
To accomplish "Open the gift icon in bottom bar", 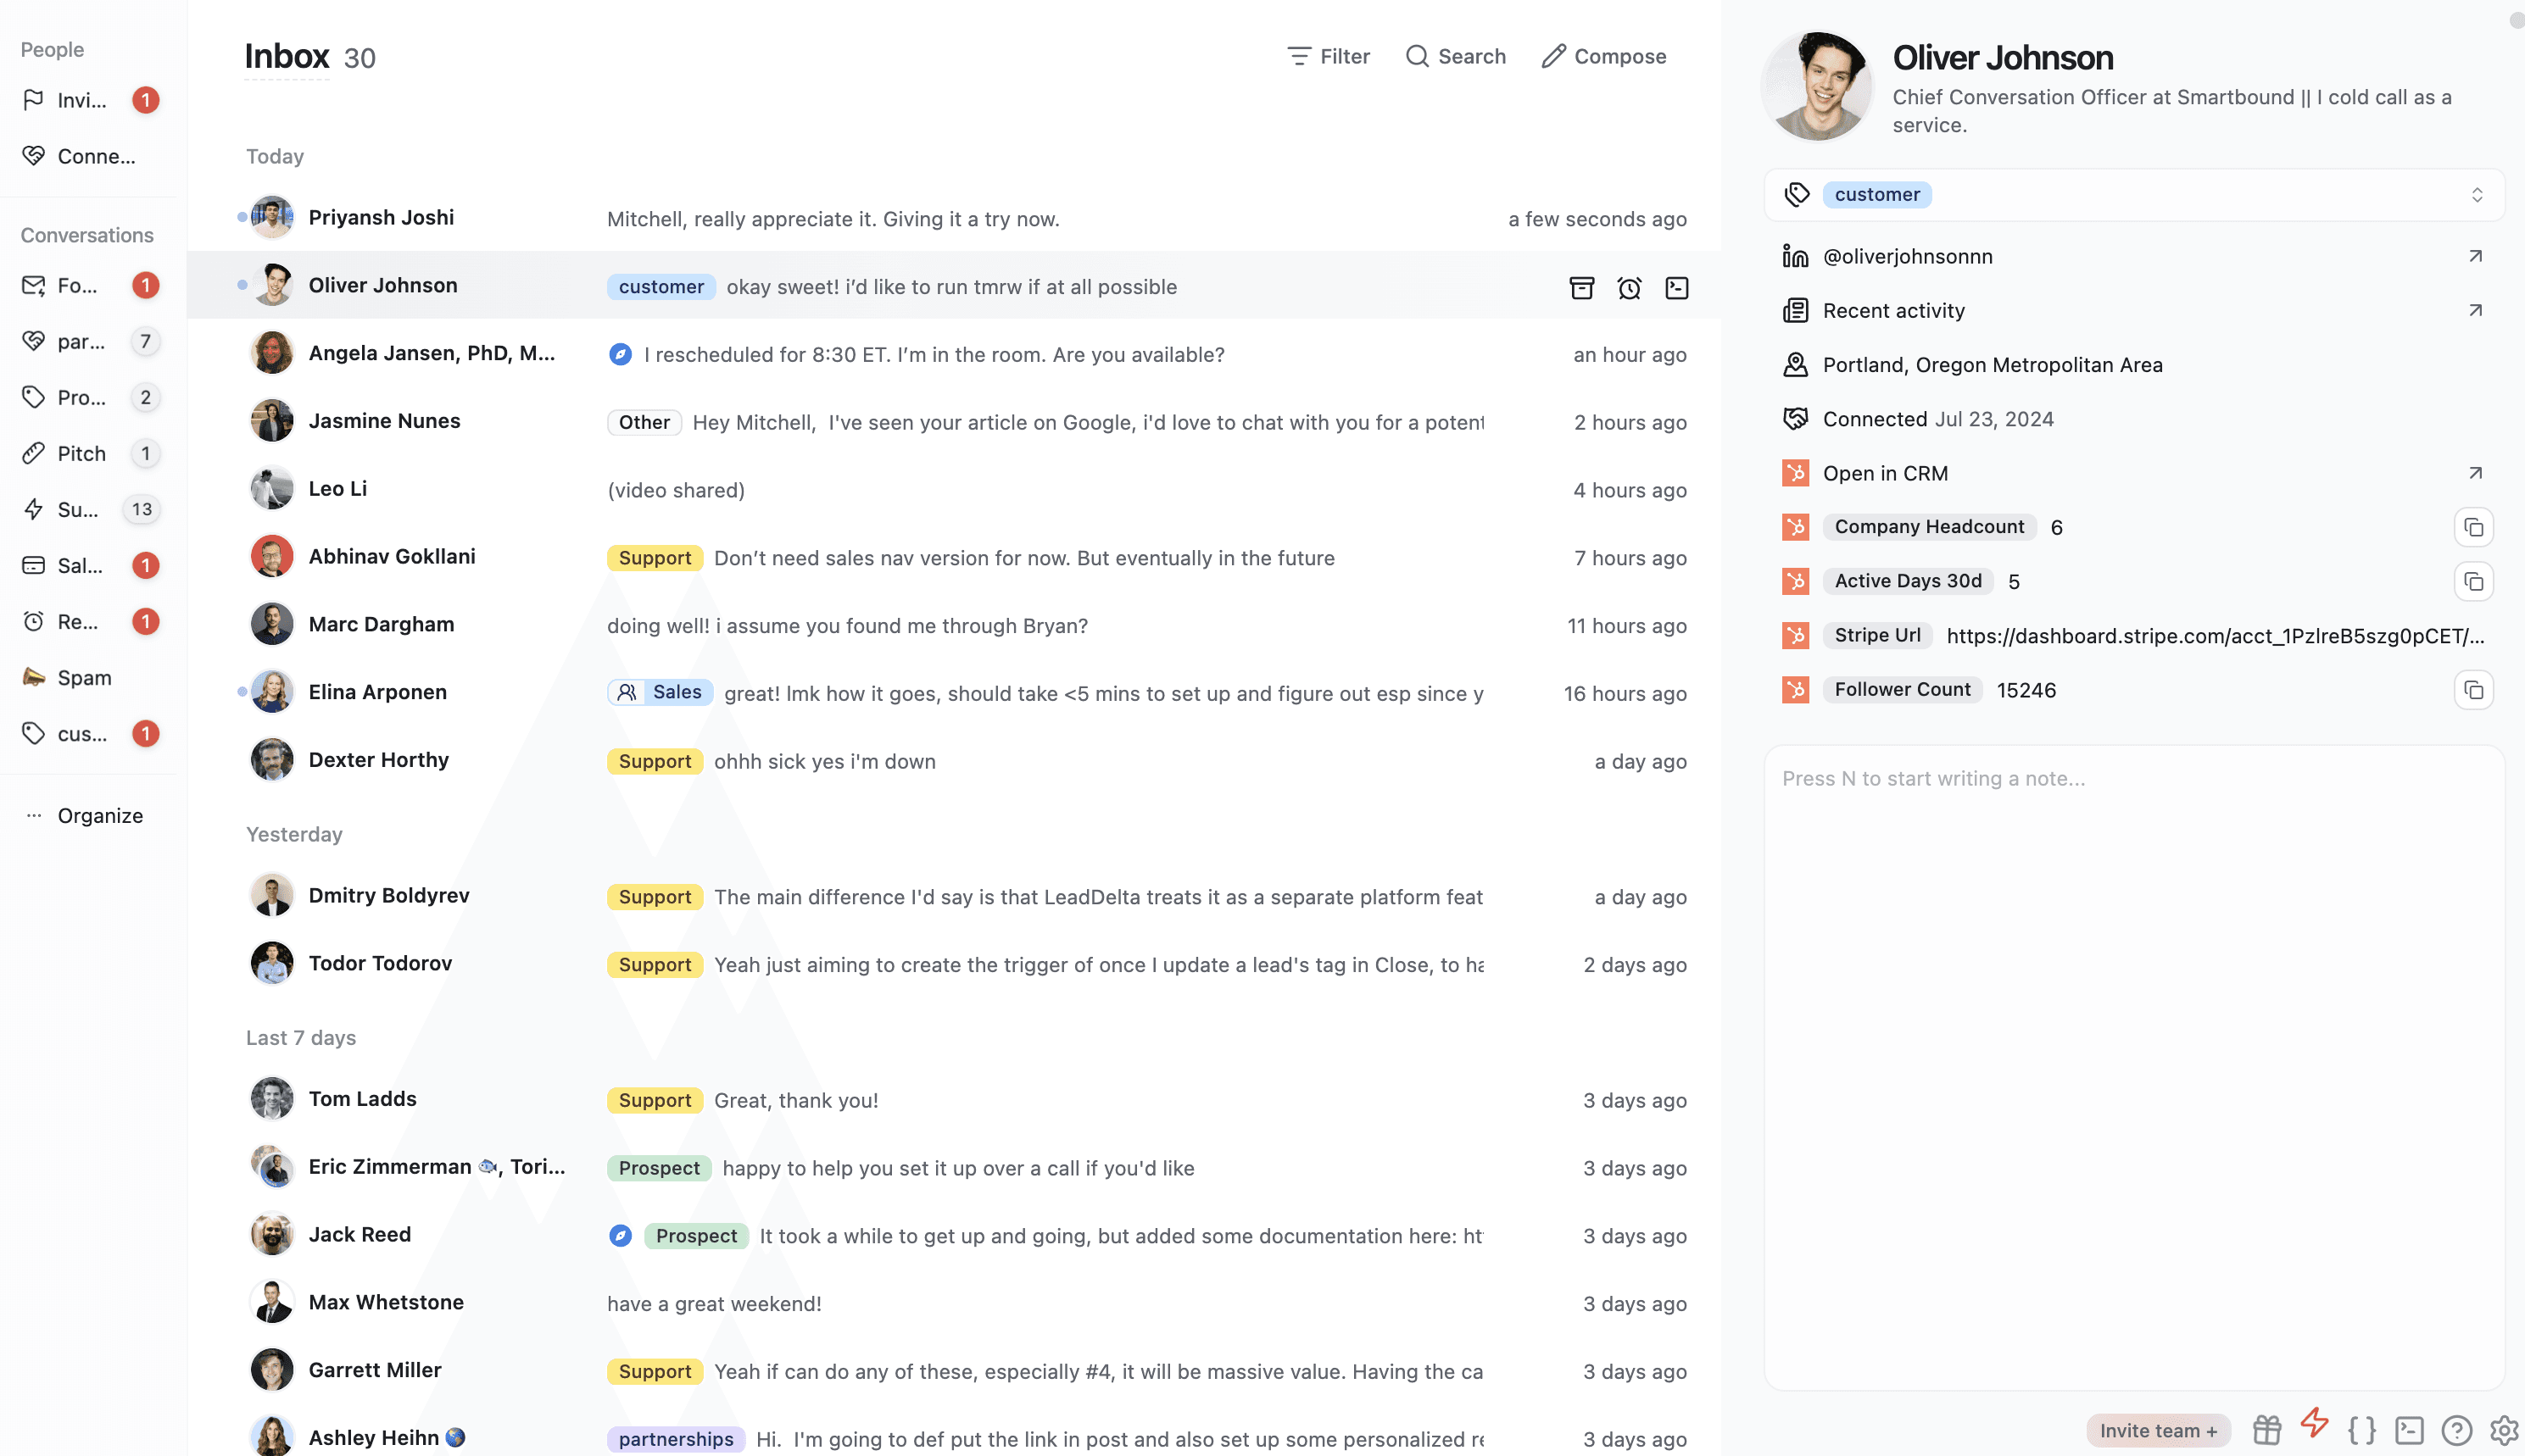I will tap(2267, 1430).
